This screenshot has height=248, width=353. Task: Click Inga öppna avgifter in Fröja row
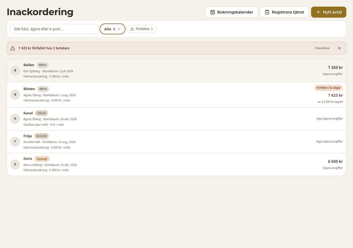(329, 142)
